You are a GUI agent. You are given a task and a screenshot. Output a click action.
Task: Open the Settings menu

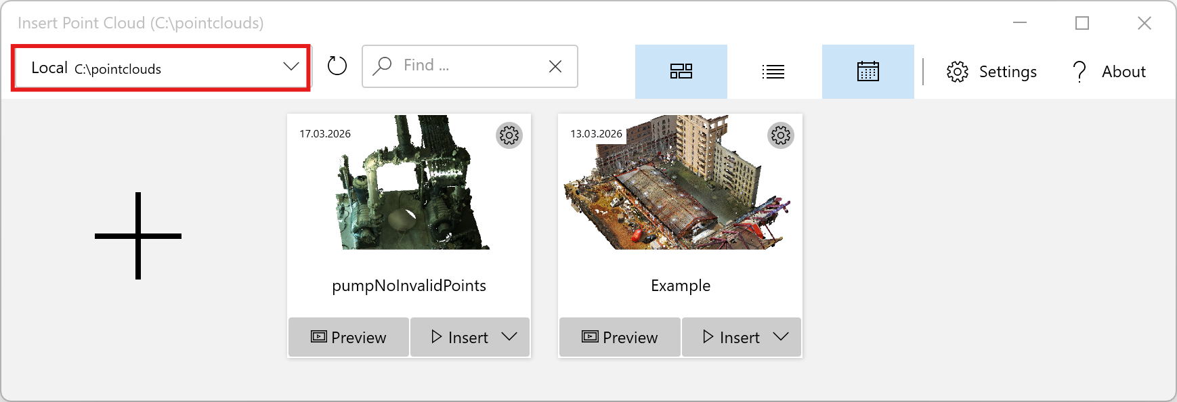(991, 72)
